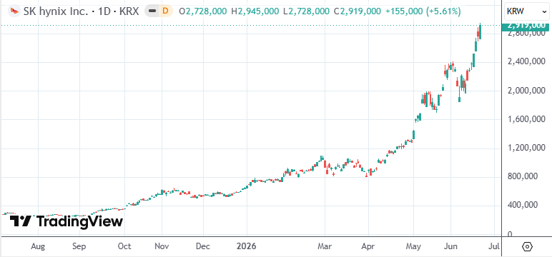Viewport: 552px width, 257px height.
Task: Click the current price label 2,919,000
Action: [526, 26]
